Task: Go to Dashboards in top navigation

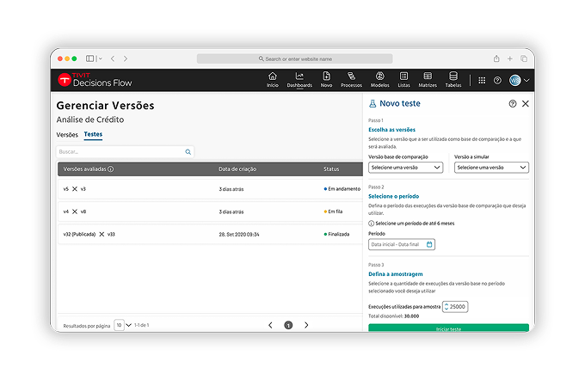Action: click(x=299, y=77)
